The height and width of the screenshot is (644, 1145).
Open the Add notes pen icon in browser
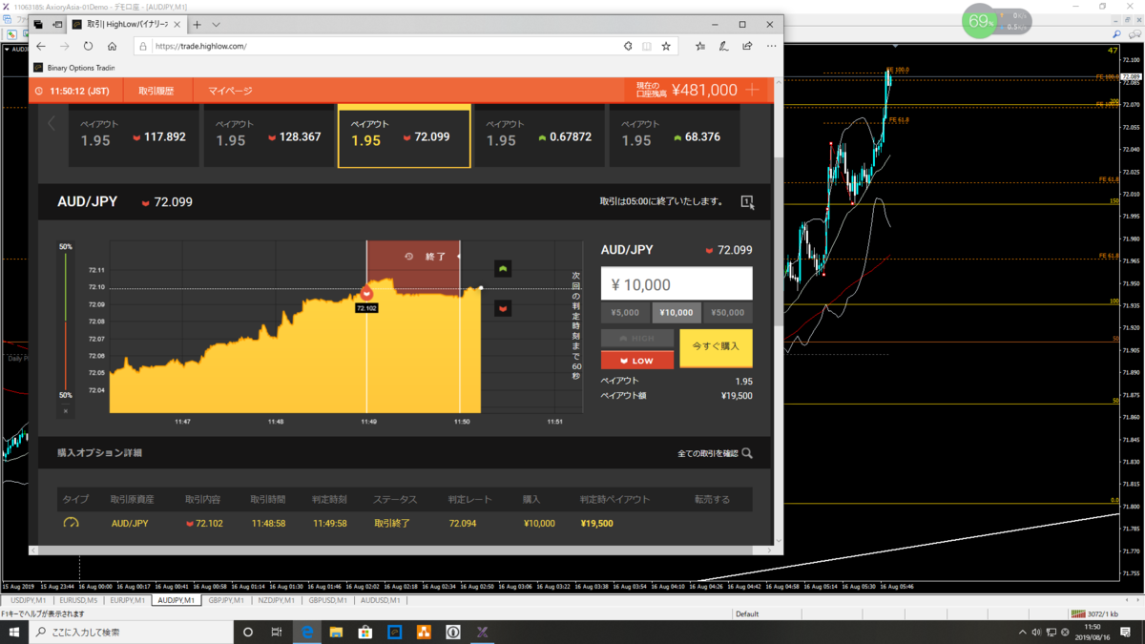pyautogui.click(x=723, y=46)
